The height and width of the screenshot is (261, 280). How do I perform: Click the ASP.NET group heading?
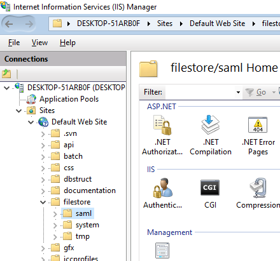pos(162,107)
